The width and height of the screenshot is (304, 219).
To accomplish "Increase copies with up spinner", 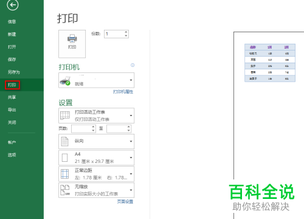I will pyautogui.click(x=126, y=32).
